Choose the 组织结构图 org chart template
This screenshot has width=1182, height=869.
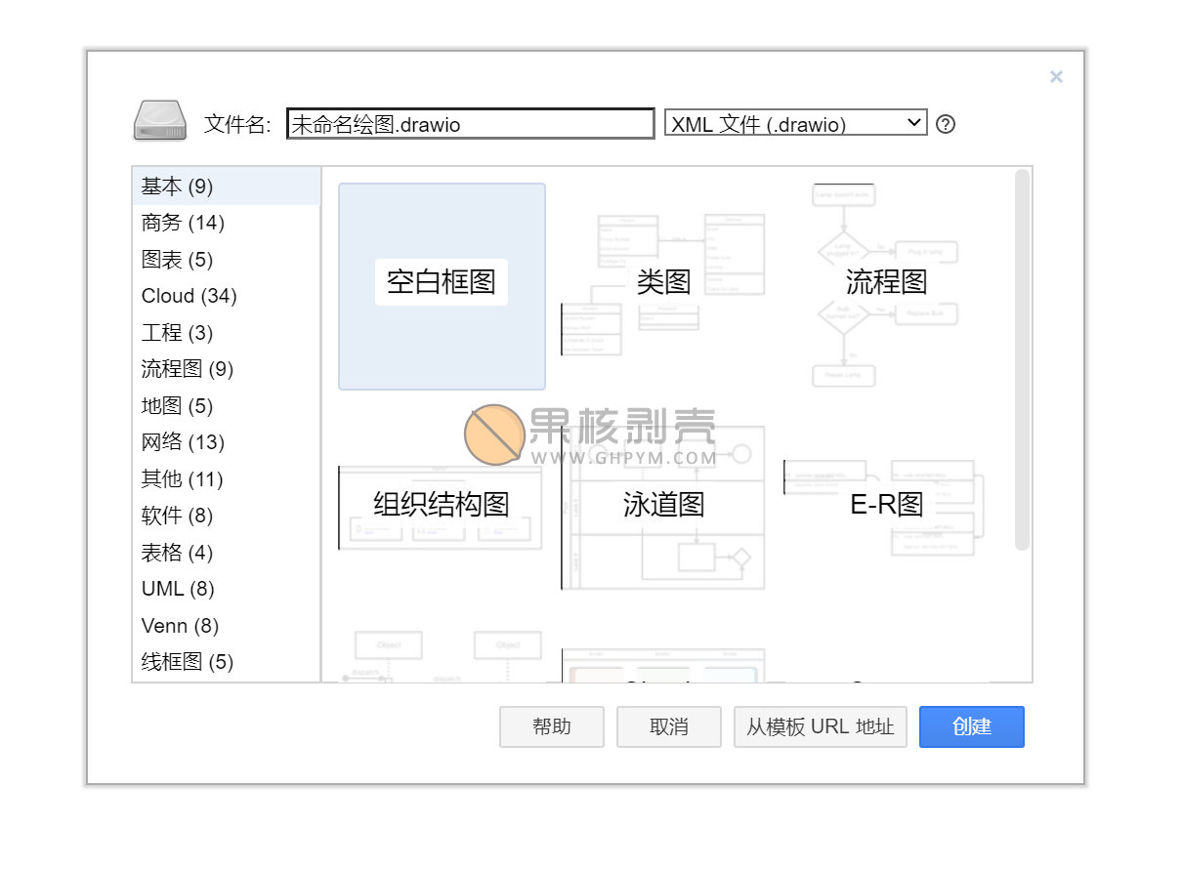[x=442, y=507]
